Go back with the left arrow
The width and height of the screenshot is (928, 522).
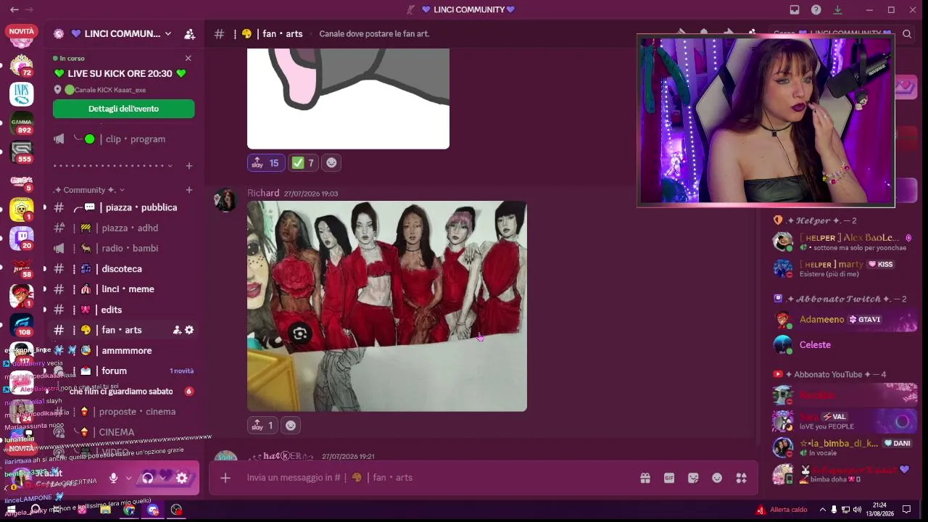coord(14,9)
